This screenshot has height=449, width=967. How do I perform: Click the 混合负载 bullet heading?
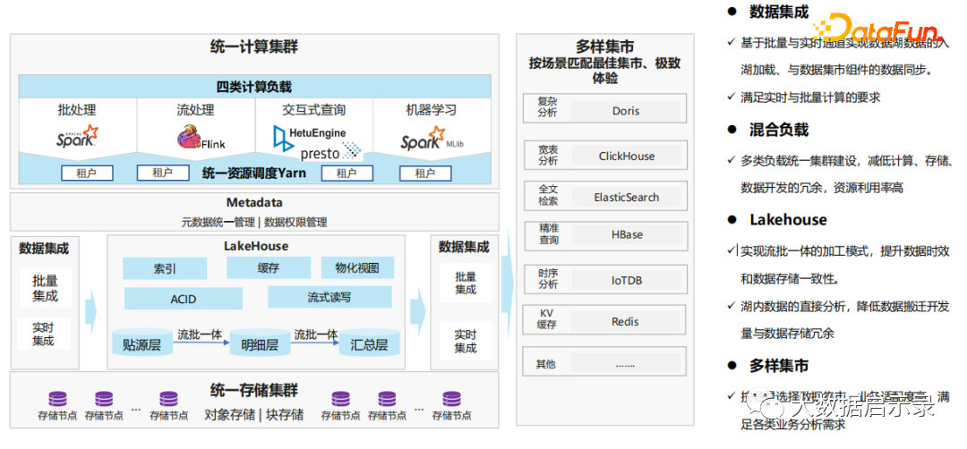(778, 130)
